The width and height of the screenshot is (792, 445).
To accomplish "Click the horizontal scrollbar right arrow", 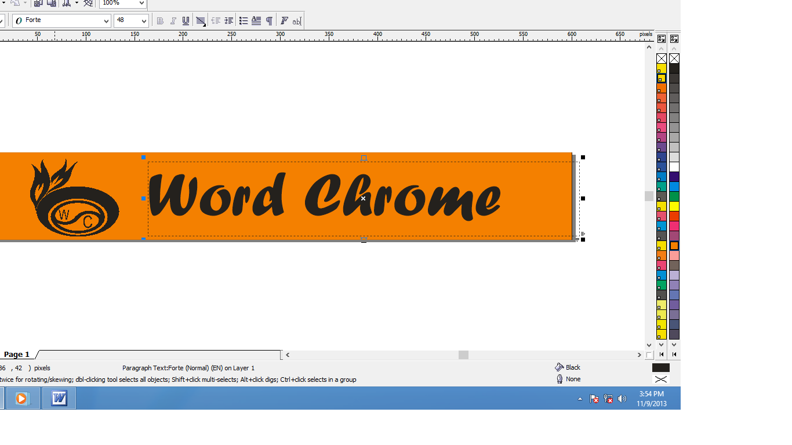I will 640,355.
